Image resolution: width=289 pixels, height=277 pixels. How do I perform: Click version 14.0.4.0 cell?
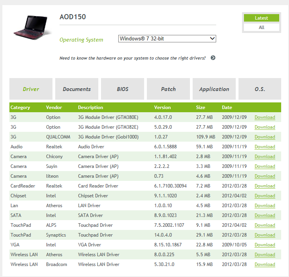[x=163, y=235]
